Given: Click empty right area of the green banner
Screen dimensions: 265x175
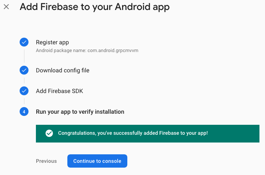Looking at the screenshot, I should point(234,134).
